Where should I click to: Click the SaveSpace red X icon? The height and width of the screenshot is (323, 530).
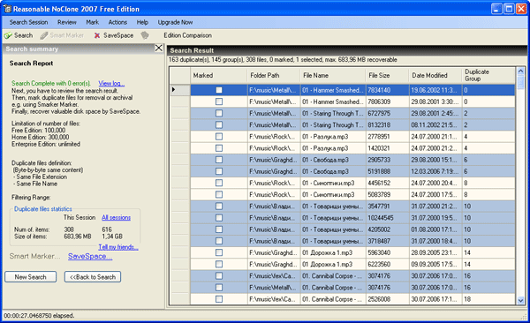click(x=97, y=35)
